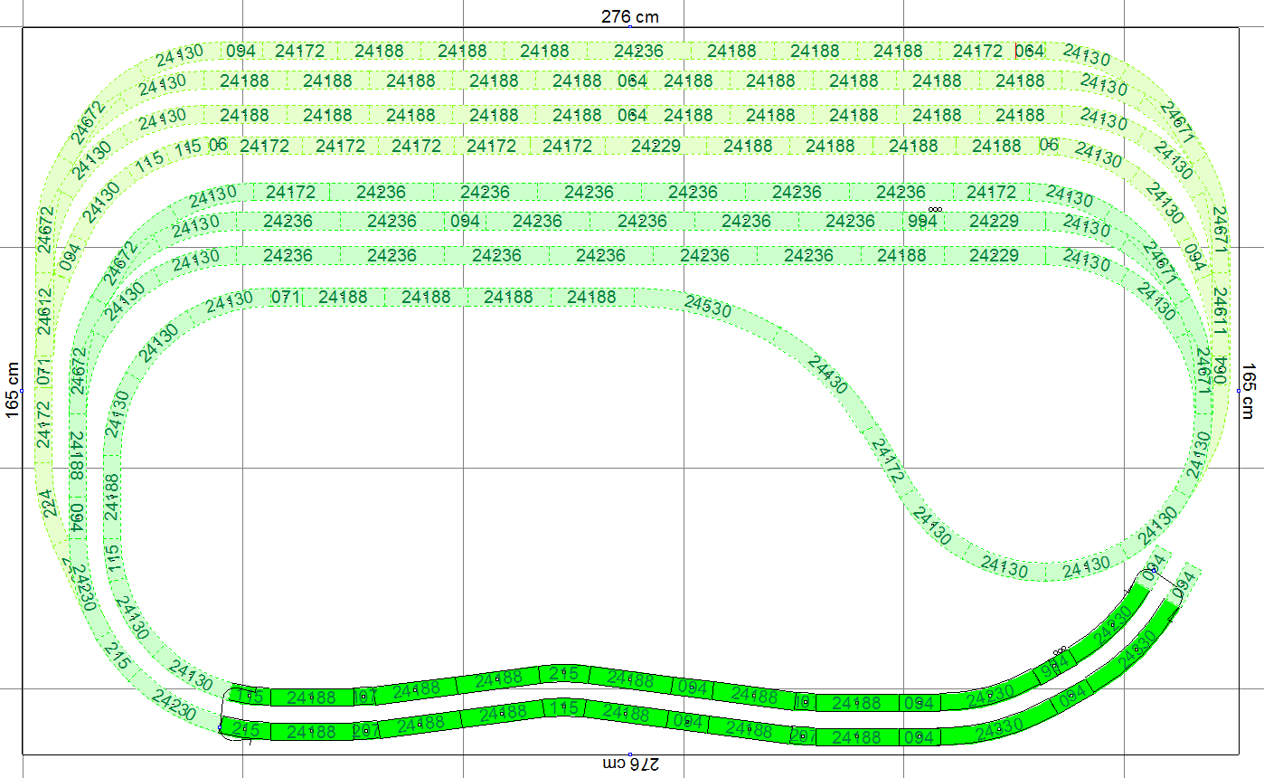Select the 24172 piece in the diagonal S-curve
This screenshot has height=778, width=1264.
tap(887, 460)
